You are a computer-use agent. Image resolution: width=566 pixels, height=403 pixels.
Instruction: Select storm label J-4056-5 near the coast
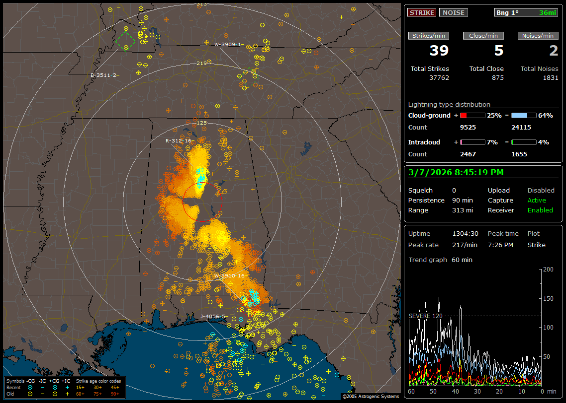pyautogui.click(x=214, y=316)
